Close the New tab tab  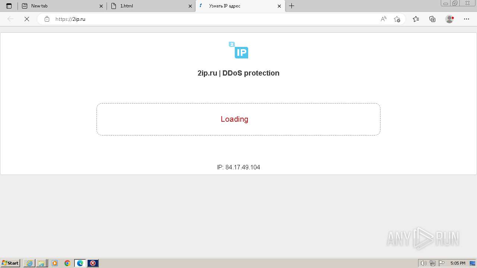pyautogui.click(x=101, y=6)
